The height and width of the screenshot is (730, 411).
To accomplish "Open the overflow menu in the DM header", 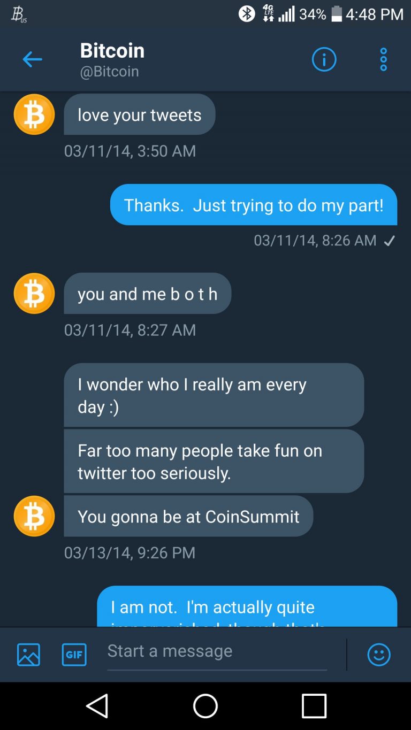I will pyautogui.click(x=383, y=59).
